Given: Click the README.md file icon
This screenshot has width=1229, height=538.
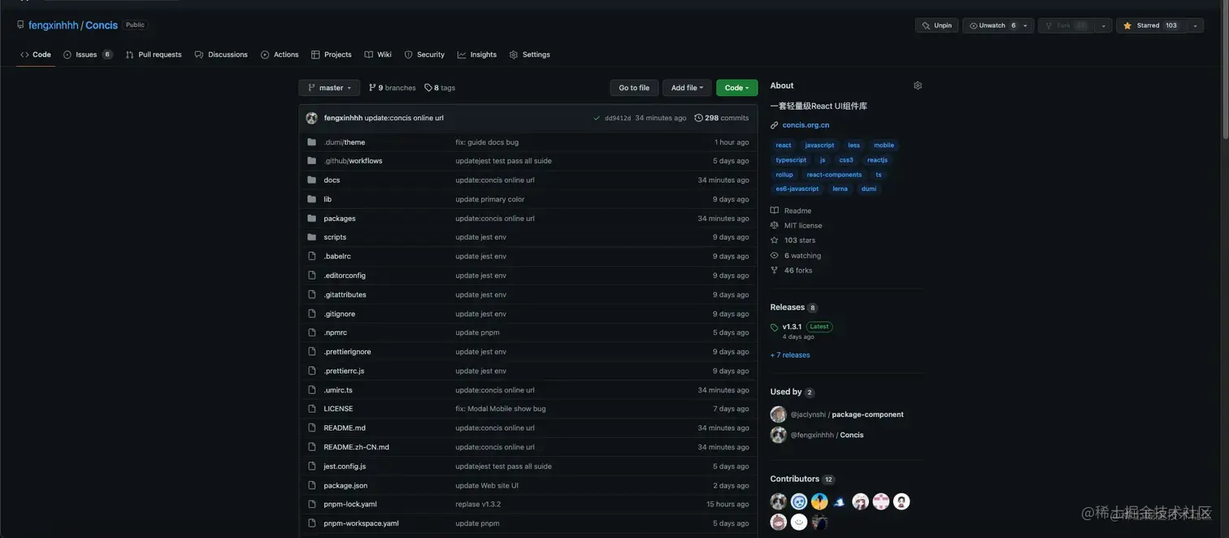Looking at the screenshot, I should coord(311,427).
